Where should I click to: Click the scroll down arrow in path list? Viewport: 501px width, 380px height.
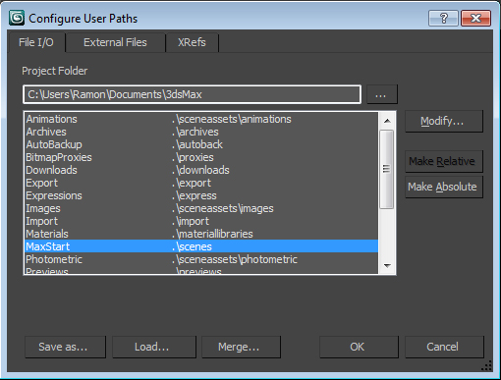point(387,266)
